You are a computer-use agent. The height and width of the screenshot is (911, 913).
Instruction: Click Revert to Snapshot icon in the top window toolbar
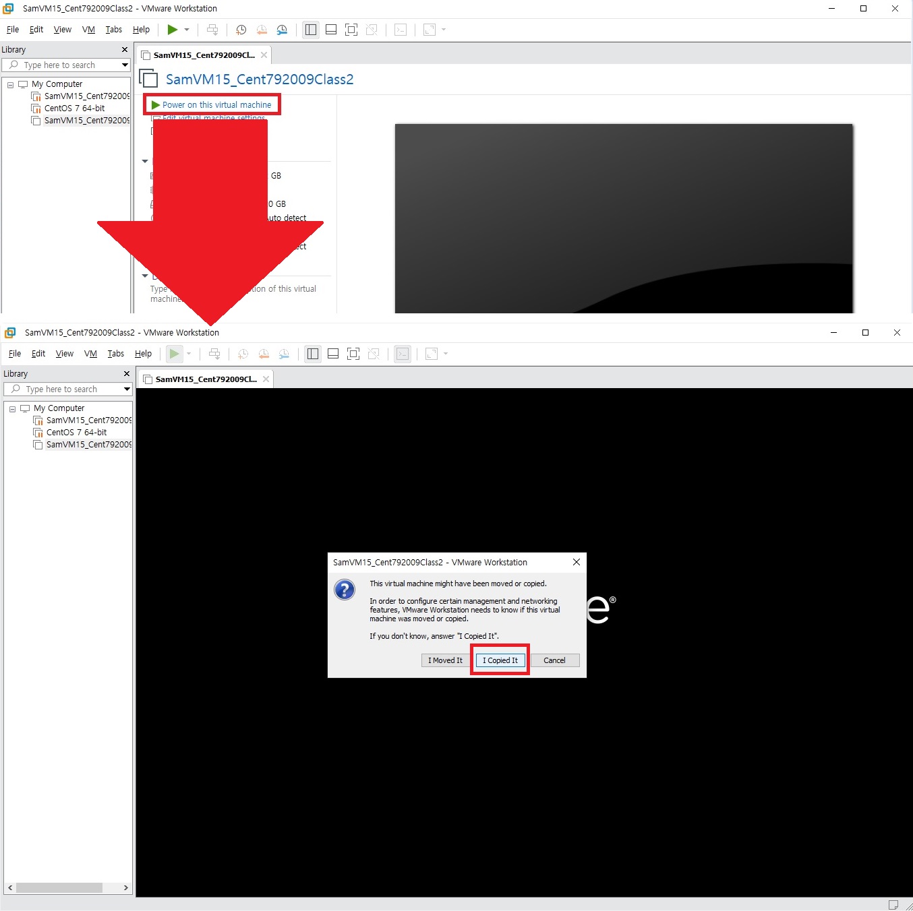(x=262, y=30)
